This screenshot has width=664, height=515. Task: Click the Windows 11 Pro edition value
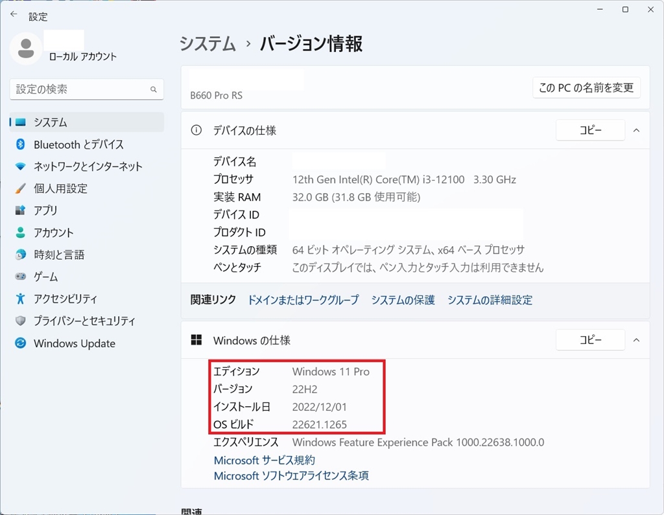tap(331, 372)
